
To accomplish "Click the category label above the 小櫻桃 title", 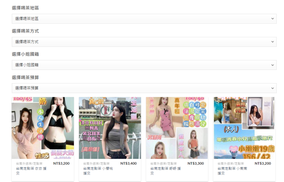I will pyautogui.click(x=96, y=164).
